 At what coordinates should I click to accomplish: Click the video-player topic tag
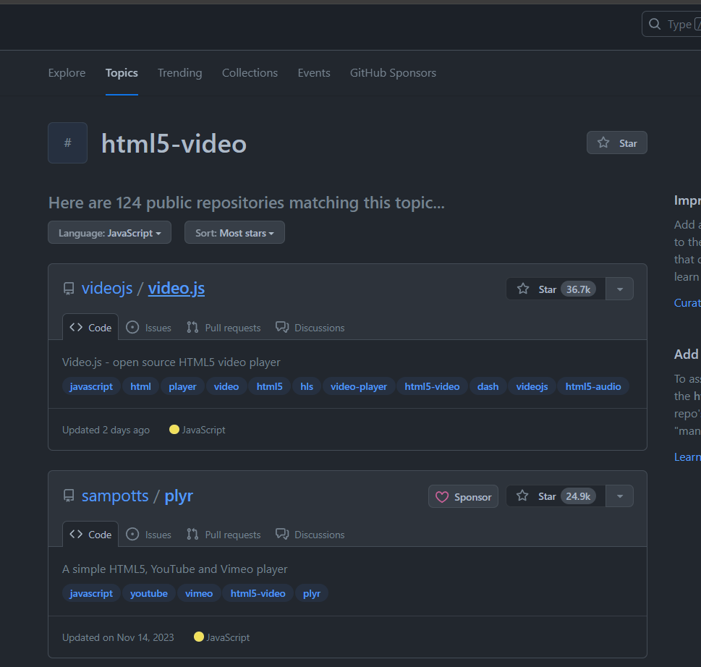pyautogui.click(x=359, y=386)
